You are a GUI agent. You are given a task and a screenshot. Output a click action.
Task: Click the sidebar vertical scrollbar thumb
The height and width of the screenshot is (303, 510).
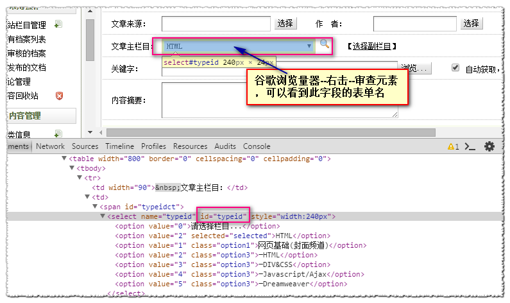click(90, 40)
